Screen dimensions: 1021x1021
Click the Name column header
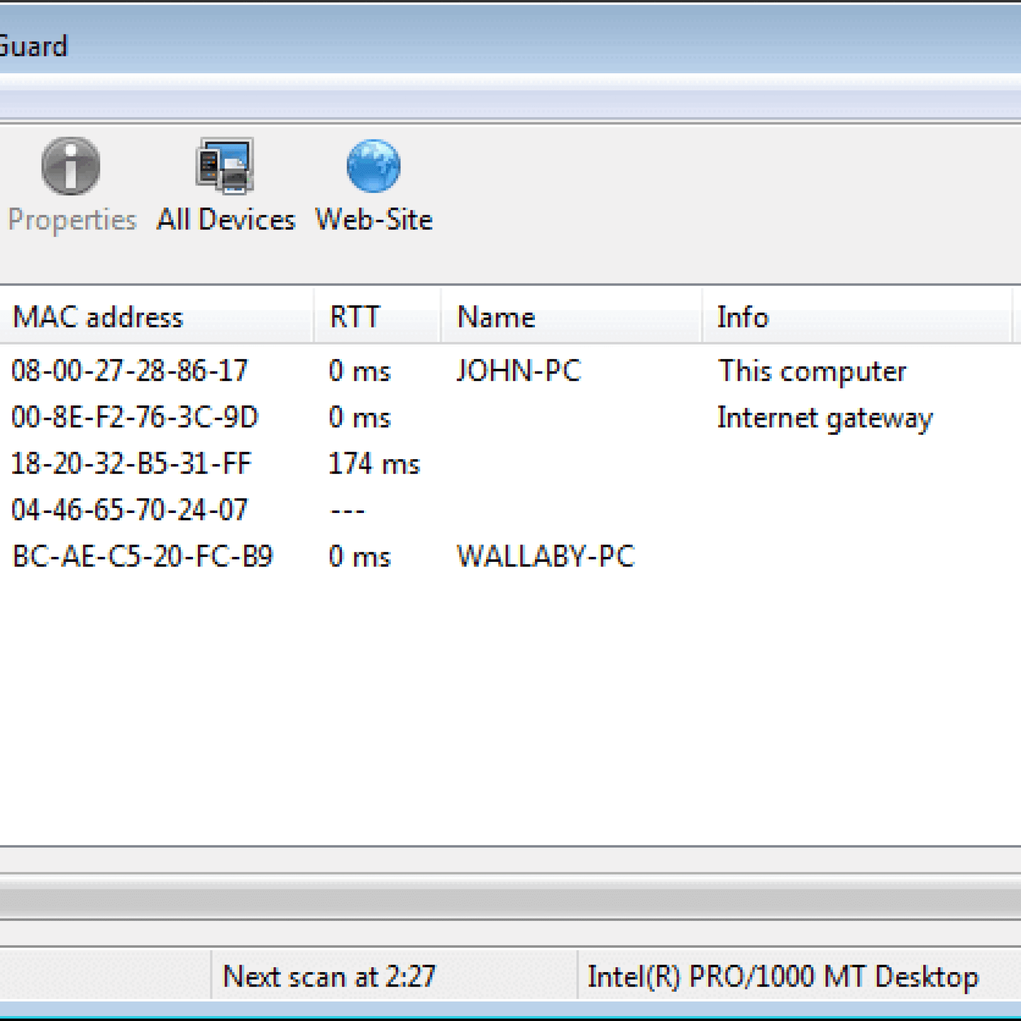(x=496, y=317)
